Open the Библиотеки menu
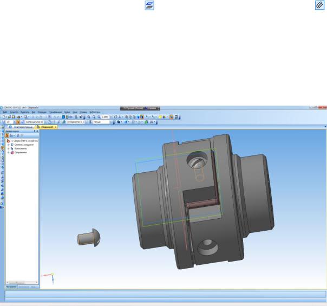This screenshot has height=306, width=327. (95, 112)
